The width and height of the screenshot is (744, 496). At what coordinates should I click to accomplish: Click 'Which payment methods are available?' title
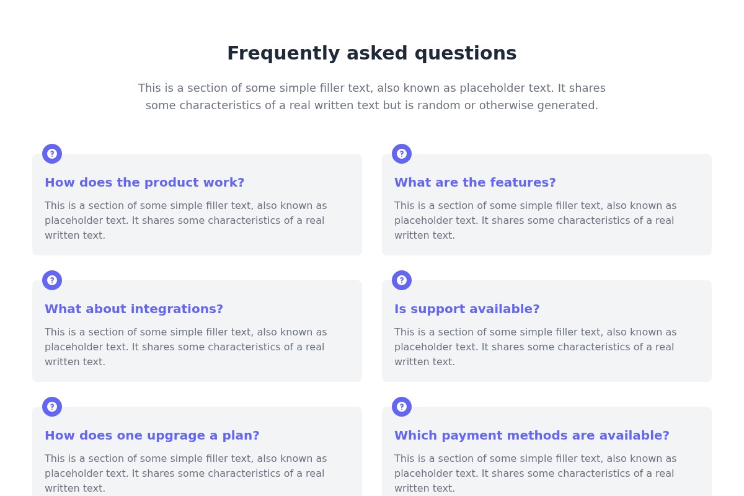531,436
